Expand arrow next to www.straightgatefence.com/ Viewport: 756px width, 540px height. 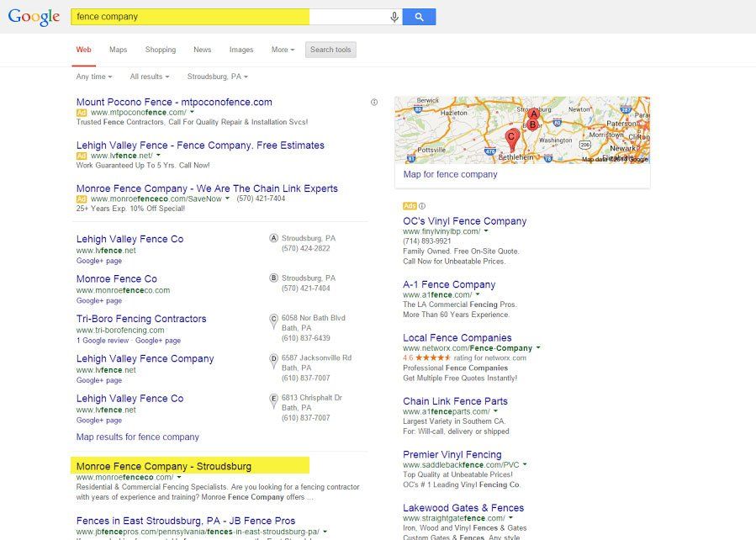tap(510, 518)
